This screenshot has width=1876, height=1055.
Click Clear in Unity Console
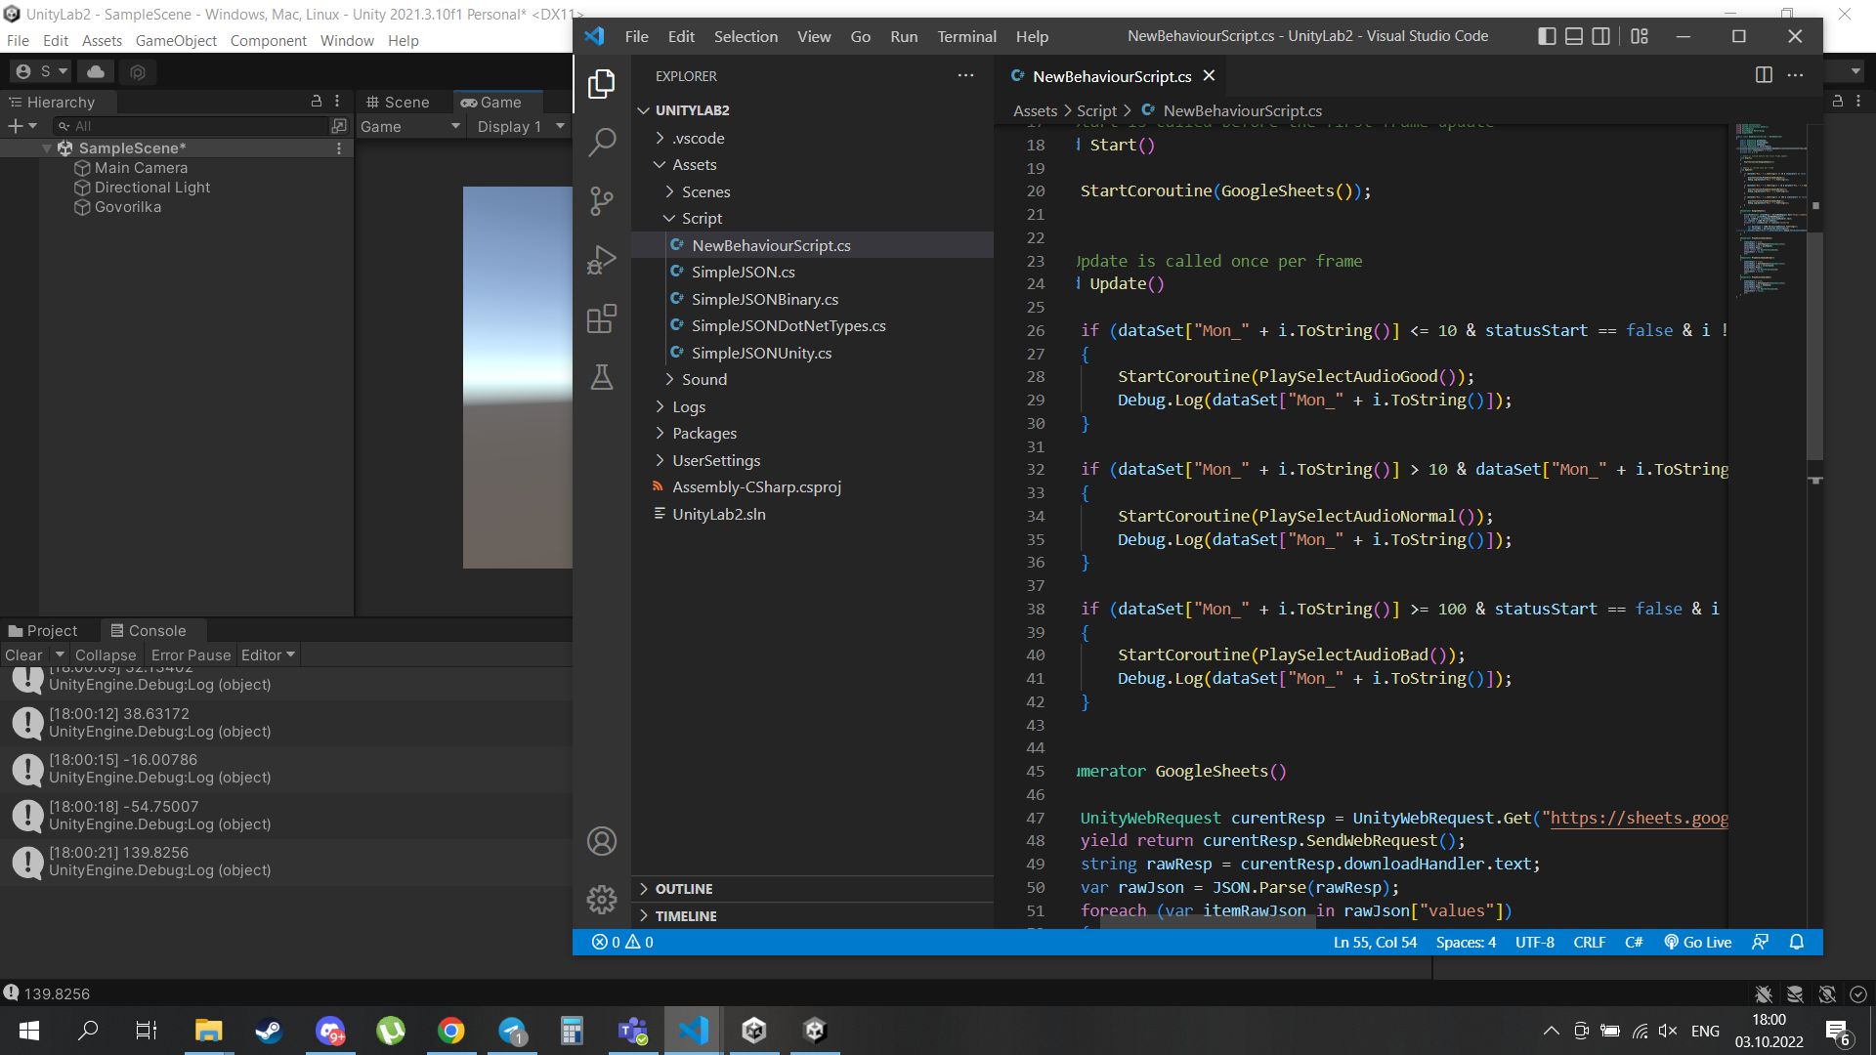pos(23,655)
